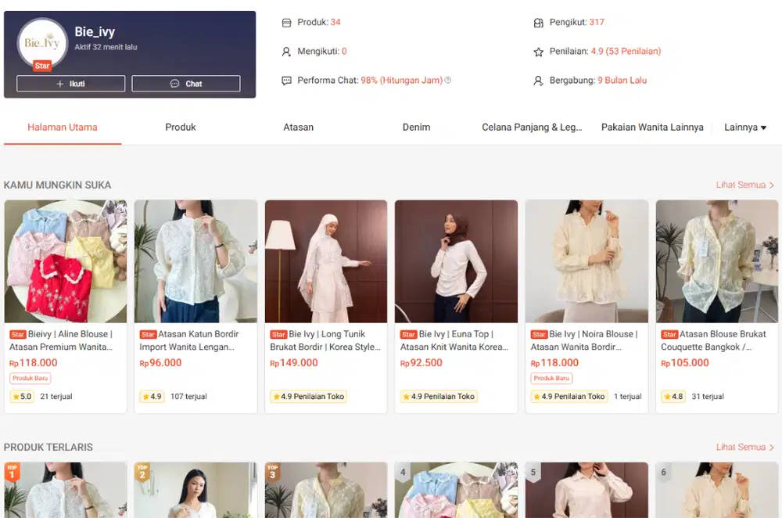Image resolution: width=782 pixels, height=518 pixels.
Task: Click the Penilaian star rating icon
Action: 538,52
